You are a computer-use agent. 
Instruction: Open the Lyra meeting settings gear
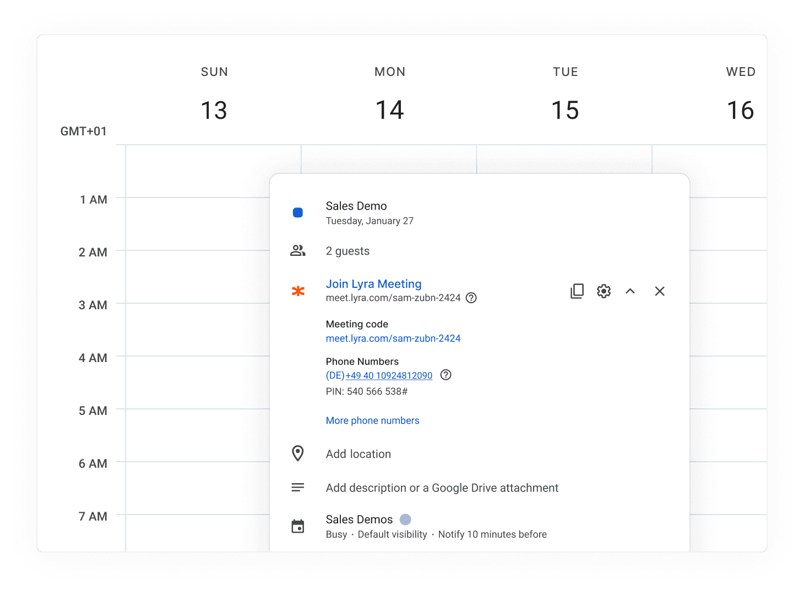(604, 291)
